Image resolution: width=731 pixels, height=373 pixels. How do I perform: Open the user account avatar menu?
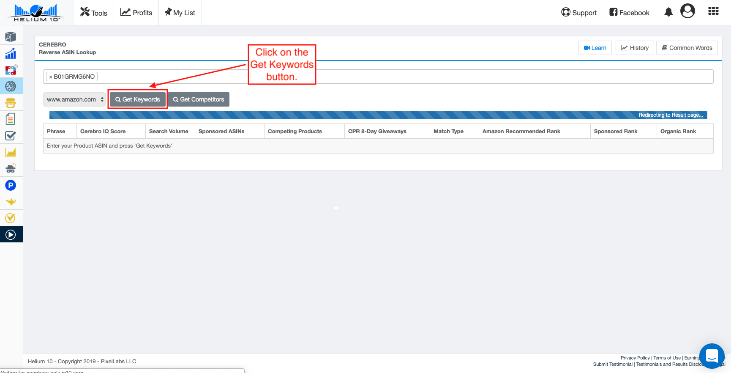coord(687,11)
